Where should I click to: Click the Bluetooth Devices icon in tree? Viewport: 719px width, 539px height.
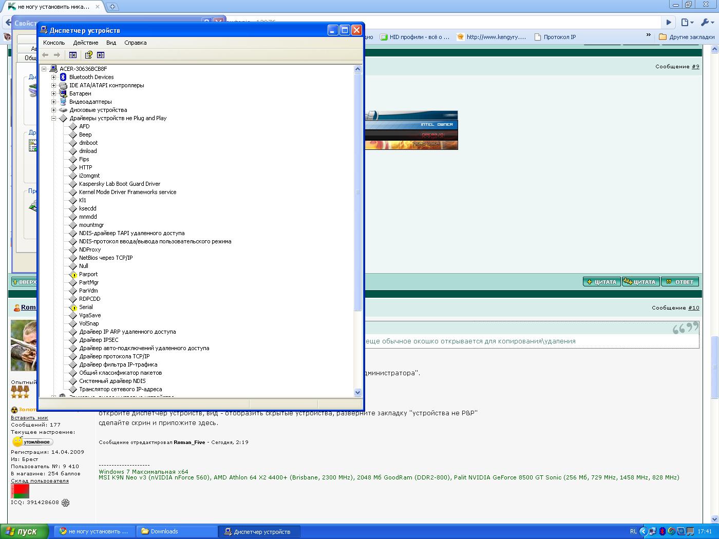[x=63, y=78]
